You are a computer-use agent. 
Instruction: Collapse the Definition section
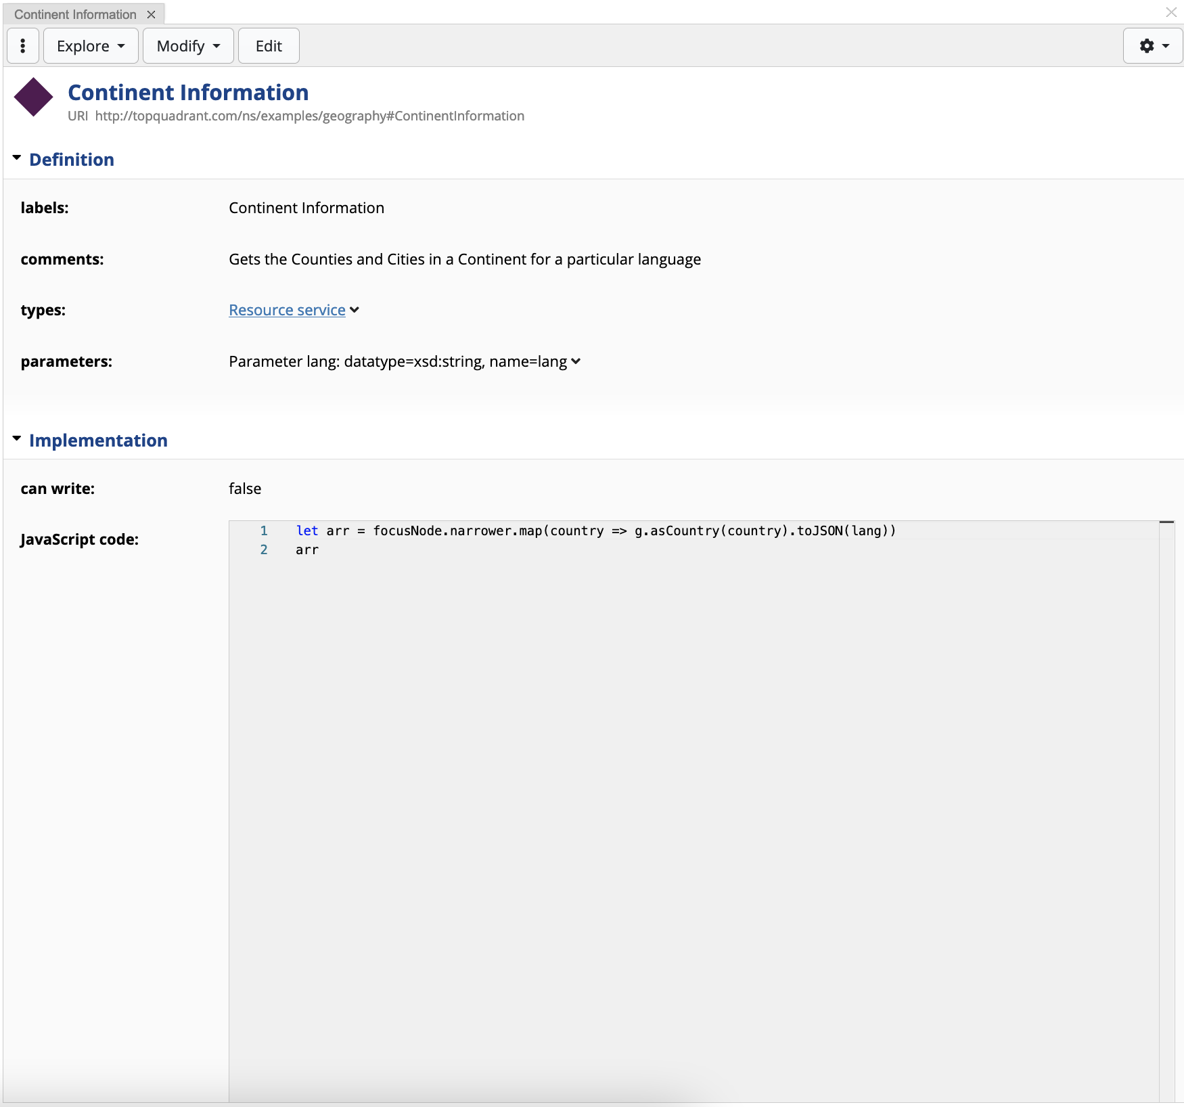click(x=17, y=158)
